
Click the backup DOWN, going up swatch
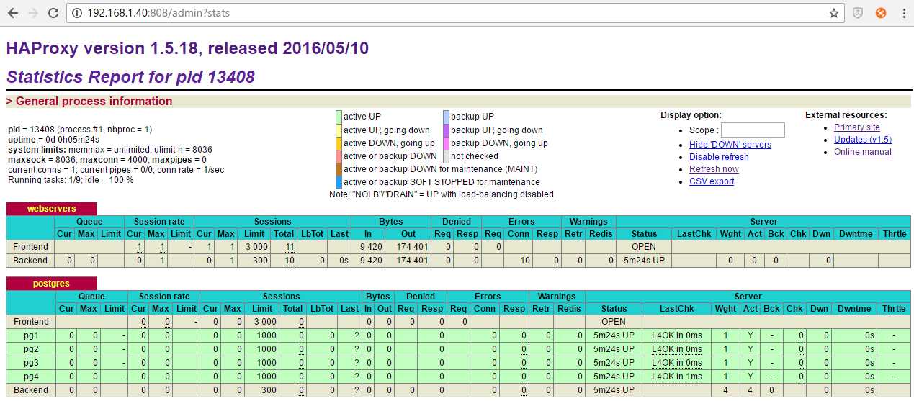(446, 143)
